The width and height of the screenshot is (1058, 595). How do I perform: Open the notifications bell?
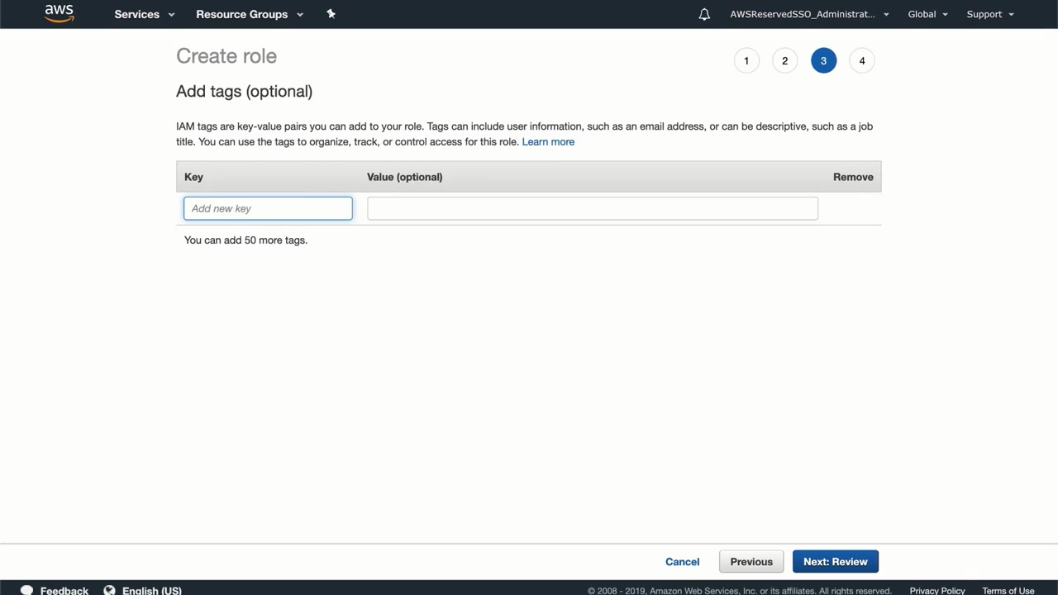[704, 14]
